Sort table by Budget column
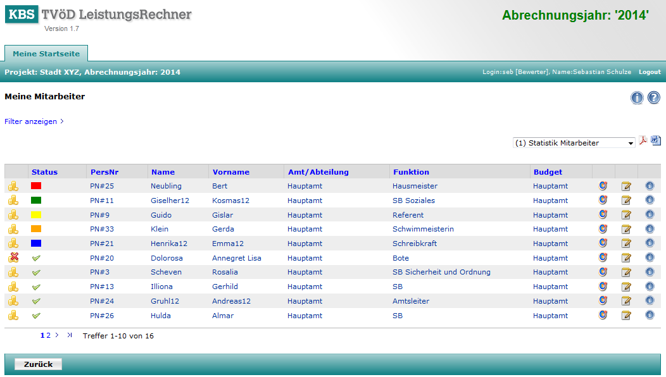 click(x=548, y=172)
